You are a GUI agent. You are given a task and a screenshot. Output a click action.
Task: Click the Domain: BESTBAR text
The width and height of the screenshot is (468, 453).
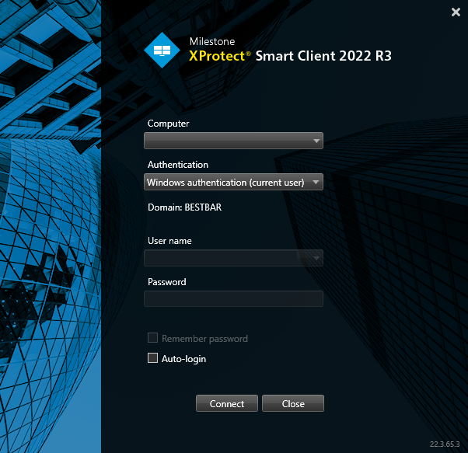185,207
